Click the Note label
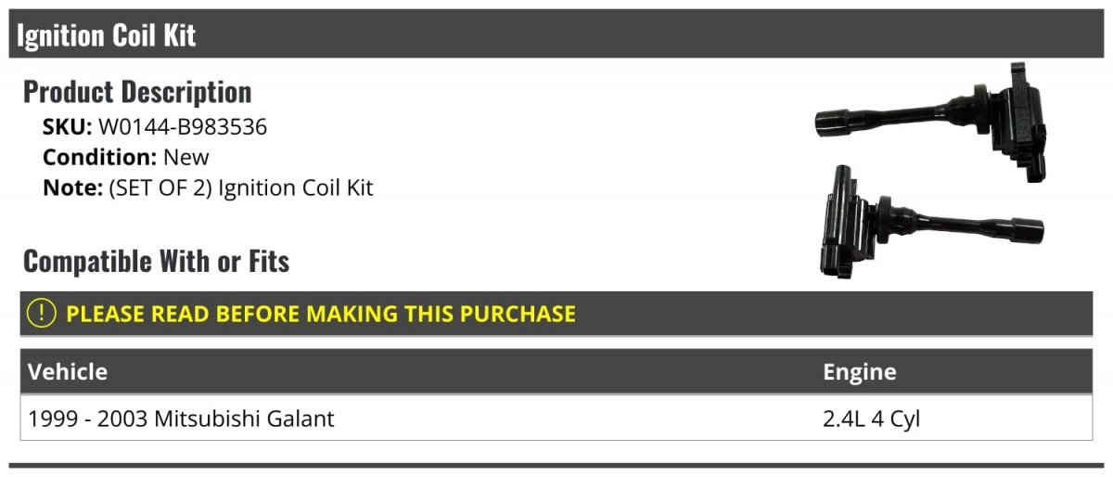The image size is (1113, 477). [71, 187]
